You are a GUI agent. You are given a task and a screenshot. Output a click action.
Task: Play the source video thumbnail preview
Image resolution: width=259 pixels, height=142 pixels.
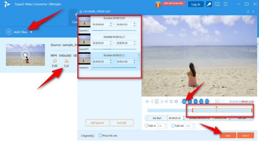25,55
